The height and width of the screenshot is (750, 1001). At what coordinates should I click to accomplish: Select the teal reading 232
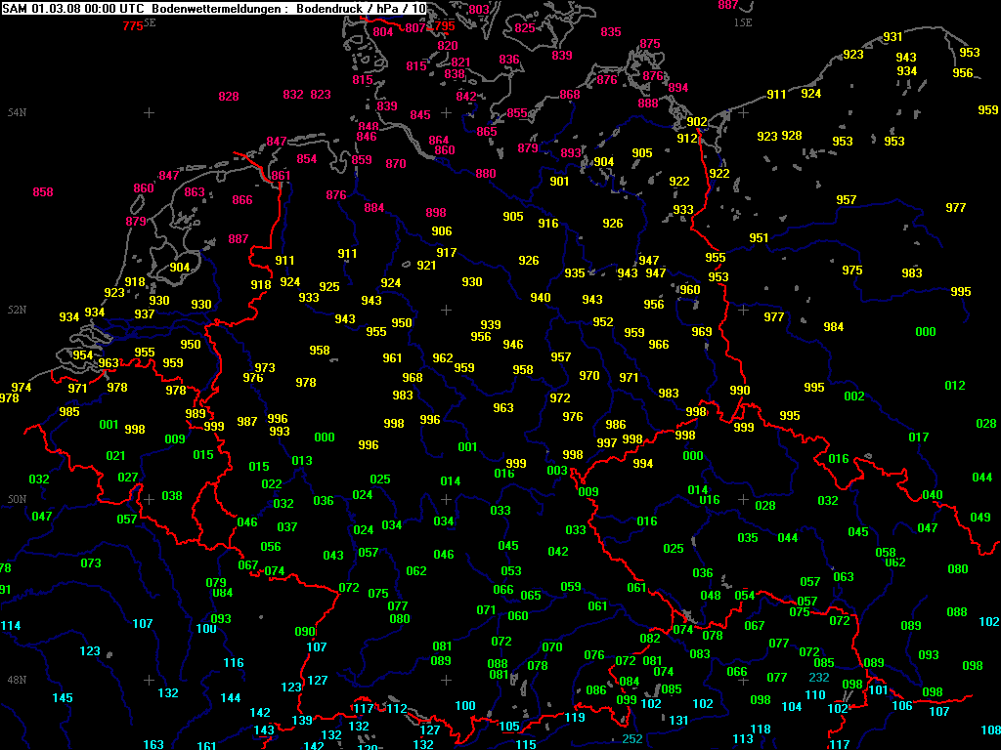[x=819, y=678]
